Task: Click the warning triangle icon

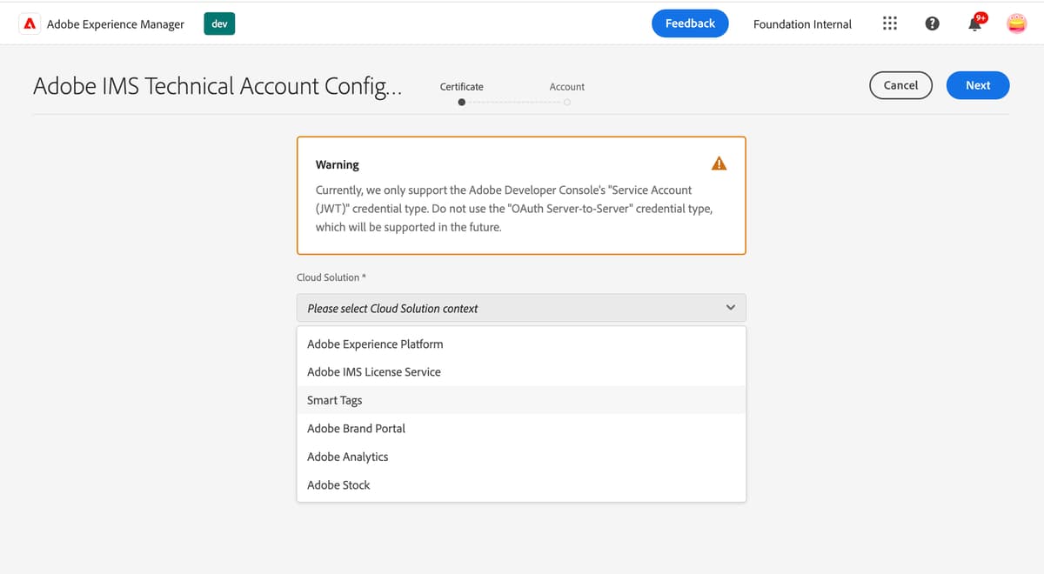Action: [719, 164]
